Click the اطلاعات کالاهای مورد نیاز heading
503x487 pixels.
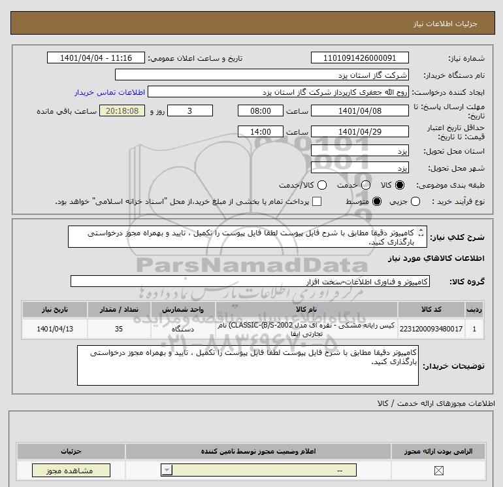point(436,258)
